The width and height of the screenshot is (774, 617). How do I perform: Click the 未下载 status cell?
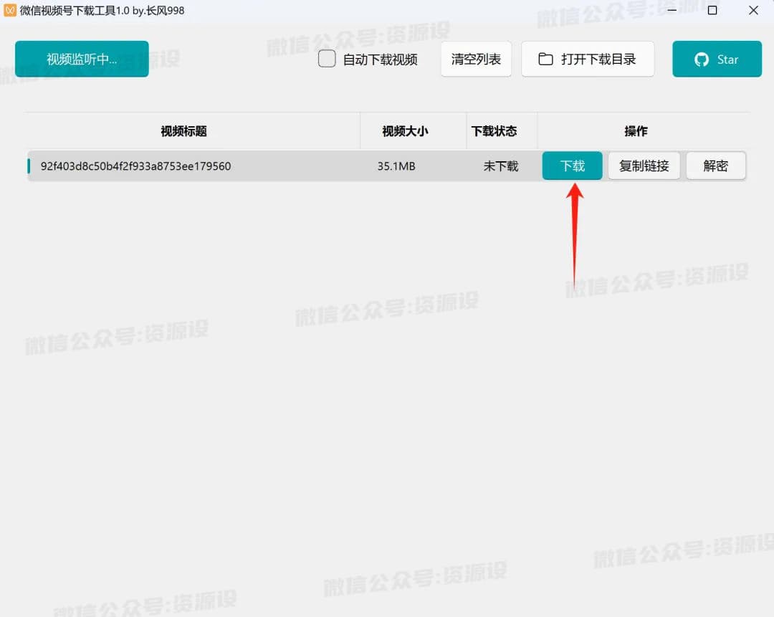click(x=501, y=166)
